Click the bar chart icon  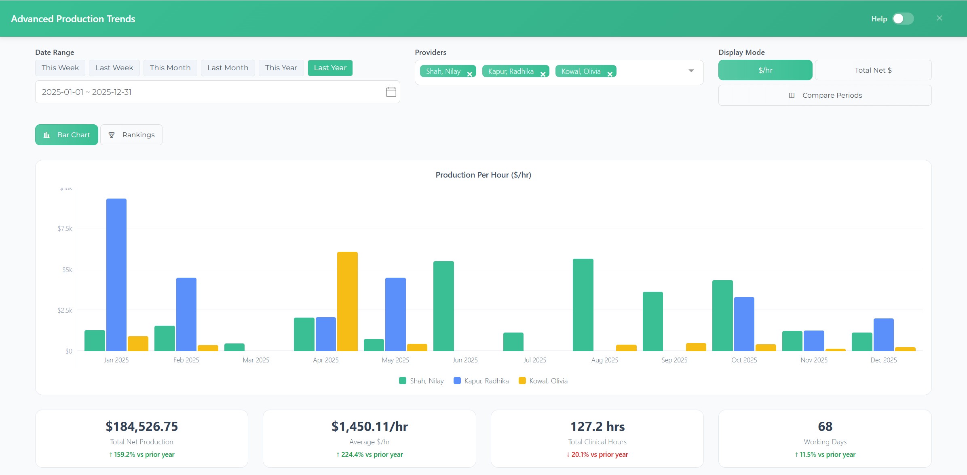47,135
